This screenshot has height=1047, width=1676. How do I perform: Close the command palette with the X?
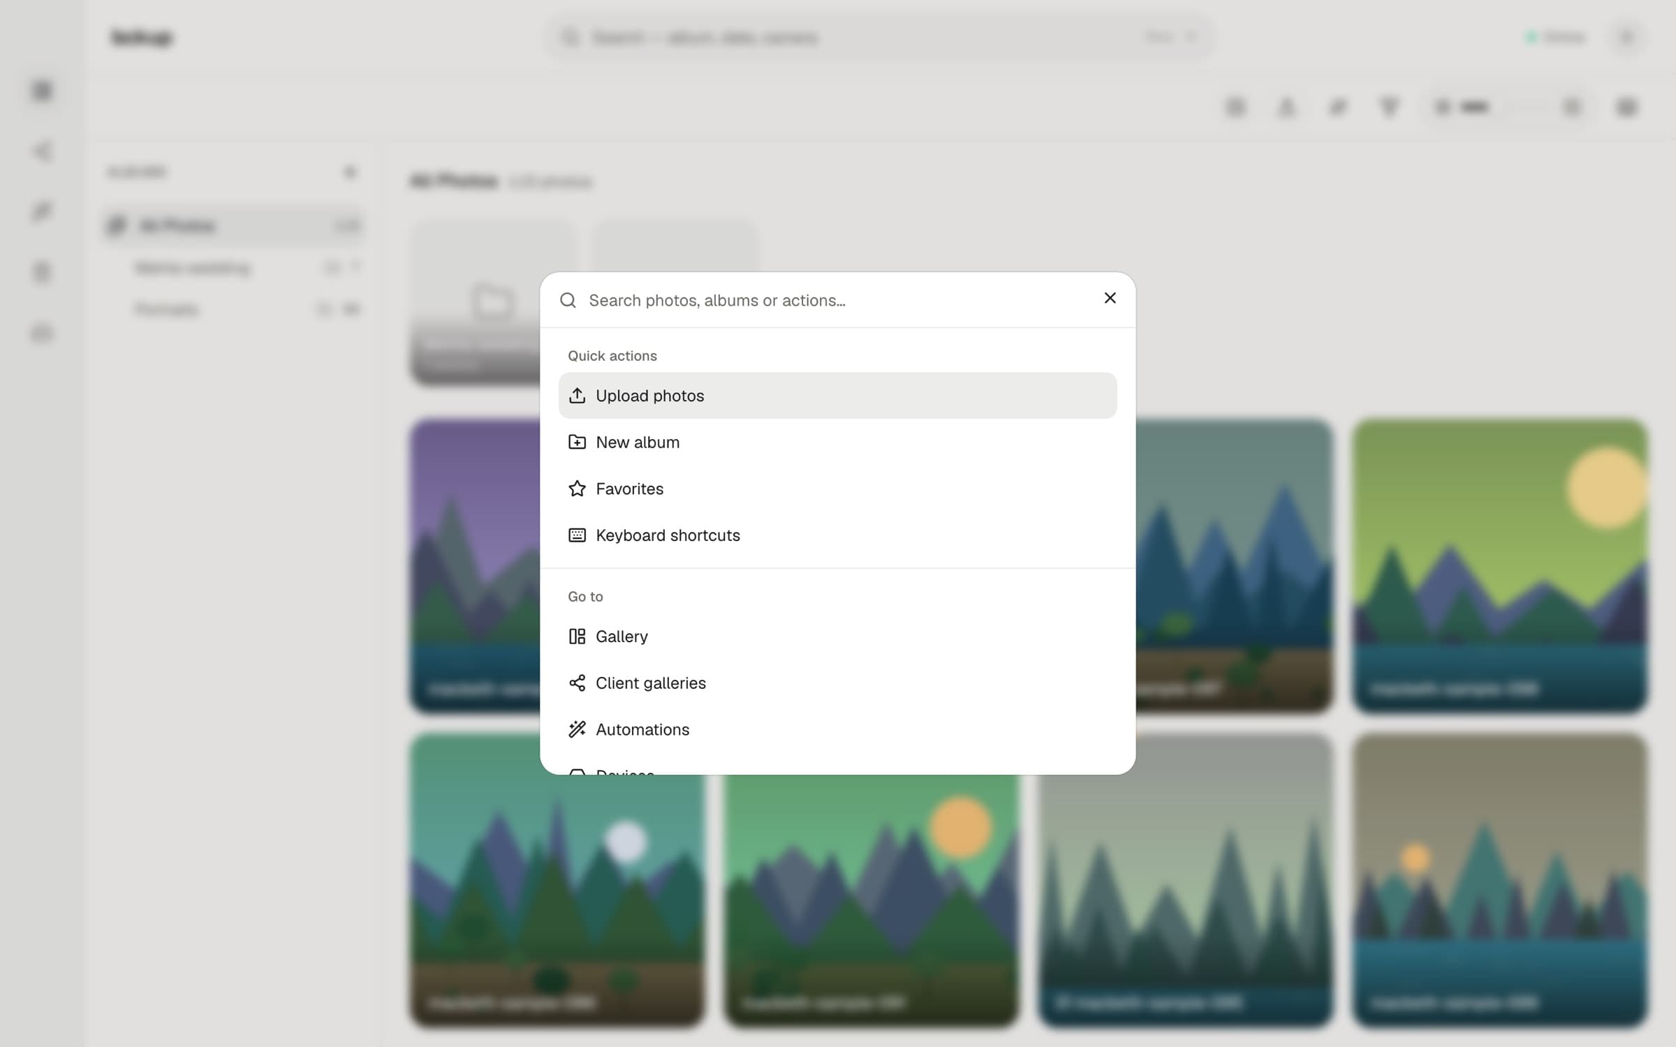(x=1110, y=298)
